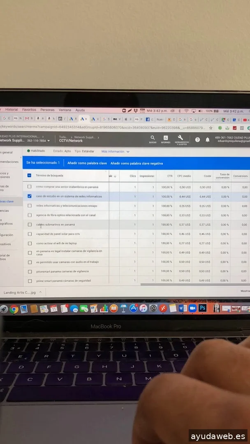Open Microsoft Word from the dock
The width and height of the screenshot is (250, 444).
tap(183, 308)
